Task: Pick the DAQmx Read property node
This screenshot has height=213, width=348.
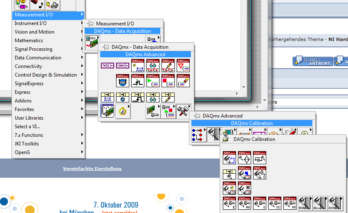Action: (153, 97)
